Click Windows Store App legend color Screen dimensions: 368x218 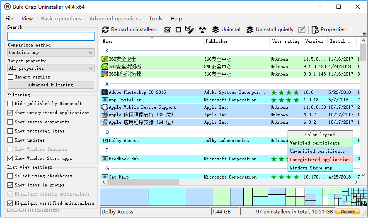pos(320,168)
